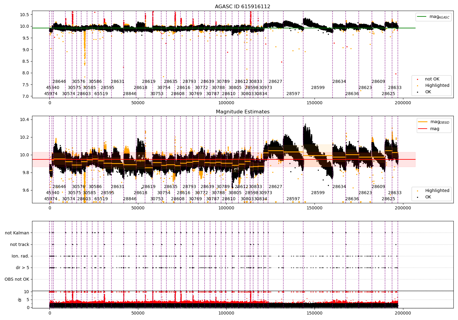This screenshot has width=458, height=320.
Task: Click obsid label 28619 in Magnitude Estimates panel
Action: tap(149, 187)
